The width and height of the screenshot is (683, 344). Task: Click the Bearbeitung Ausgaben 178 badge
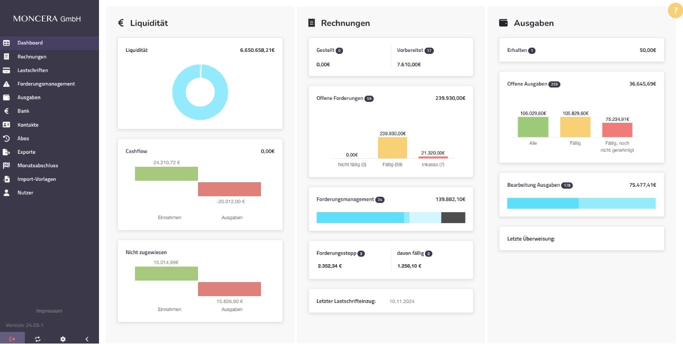click(x=567, y=185)
